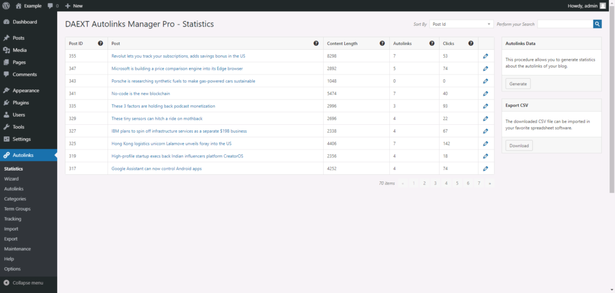The height and width of the screenshot is (293, 615).
Task: Select Wizard under Autolinks menu
Action: 11,179
